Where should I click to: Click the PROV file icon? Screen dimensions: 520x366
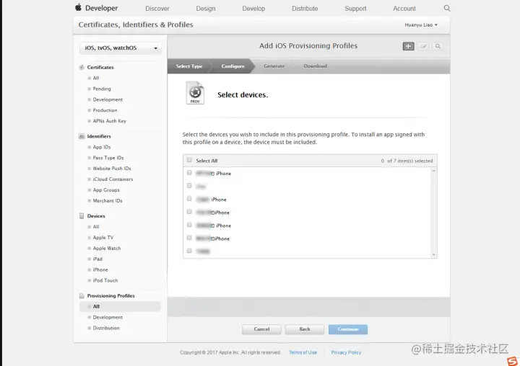195,93
